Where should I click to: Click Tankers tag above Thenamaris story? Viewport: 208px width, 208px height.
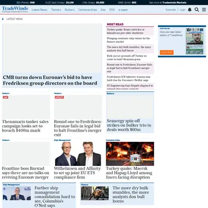[6, 93]
